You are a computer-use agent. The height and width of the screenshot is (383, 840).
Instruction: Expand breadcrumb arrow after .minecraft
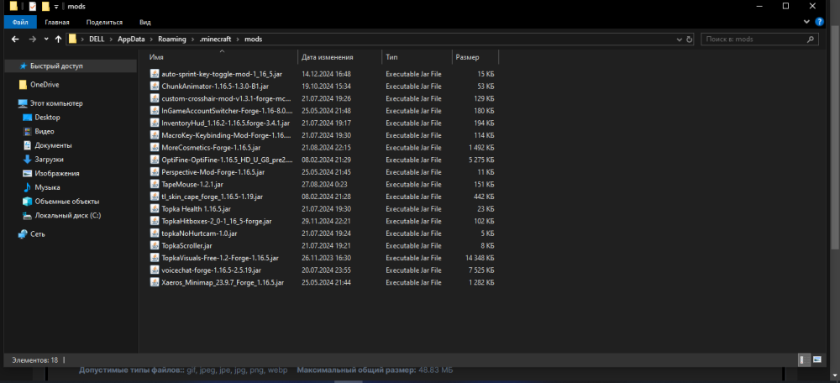[x=237, y=39]
